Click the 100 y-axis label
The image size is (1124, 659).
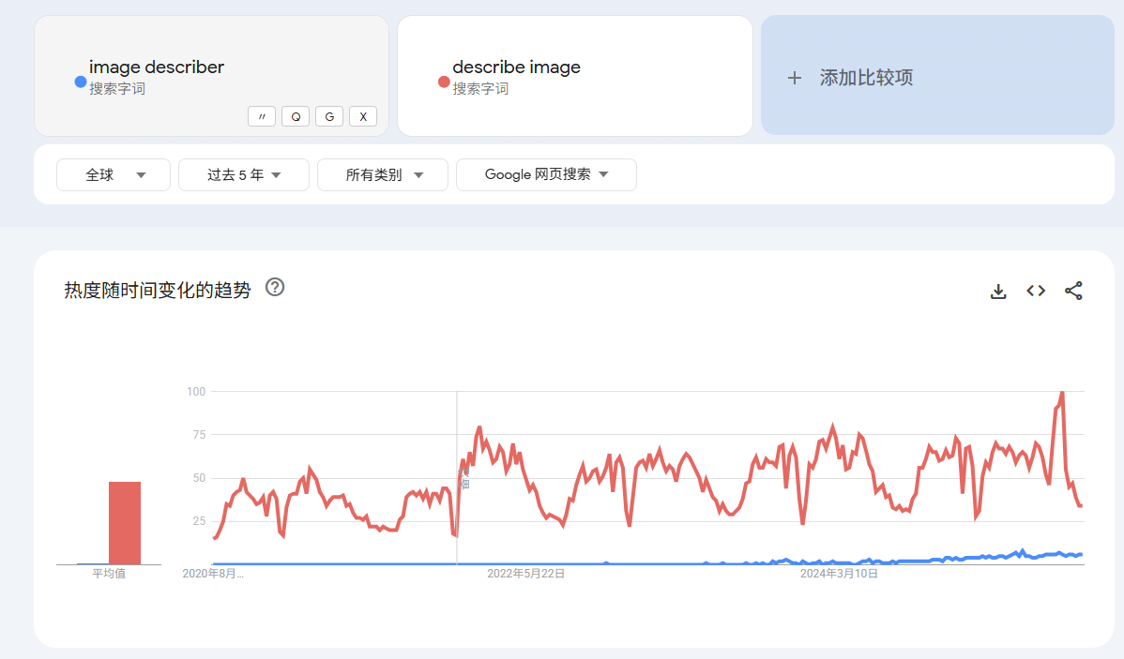point(196,391)
